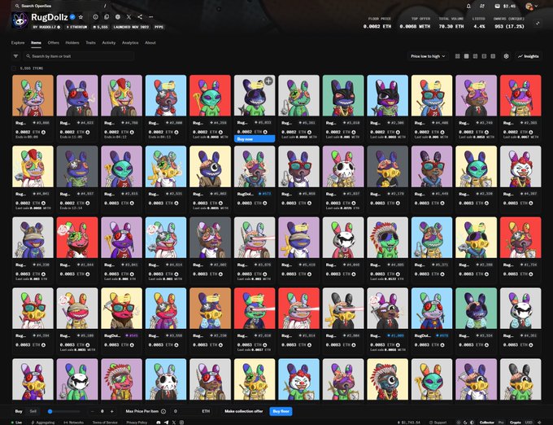
Task: Open notifications bell icon
Action: pyautogui.click(x=468, y=6)
